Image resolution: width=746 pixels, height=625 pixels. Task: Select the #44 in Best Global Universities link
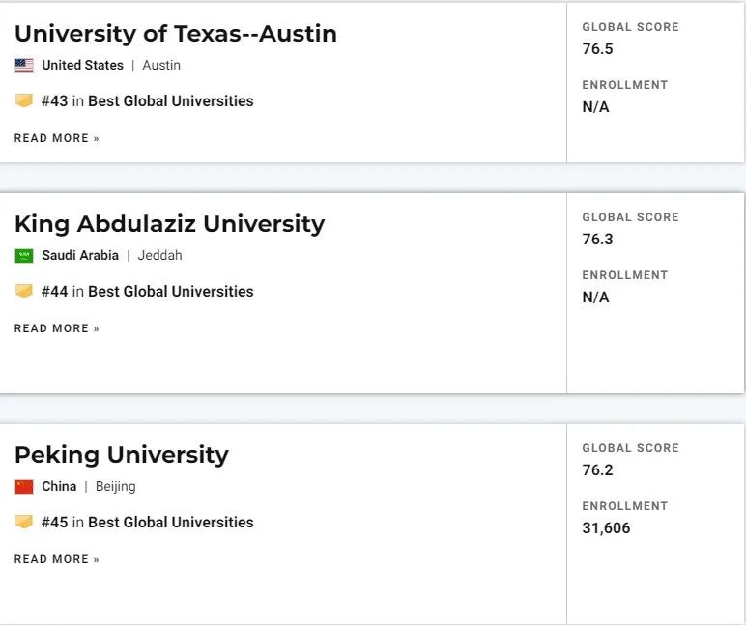click(148, 291)
